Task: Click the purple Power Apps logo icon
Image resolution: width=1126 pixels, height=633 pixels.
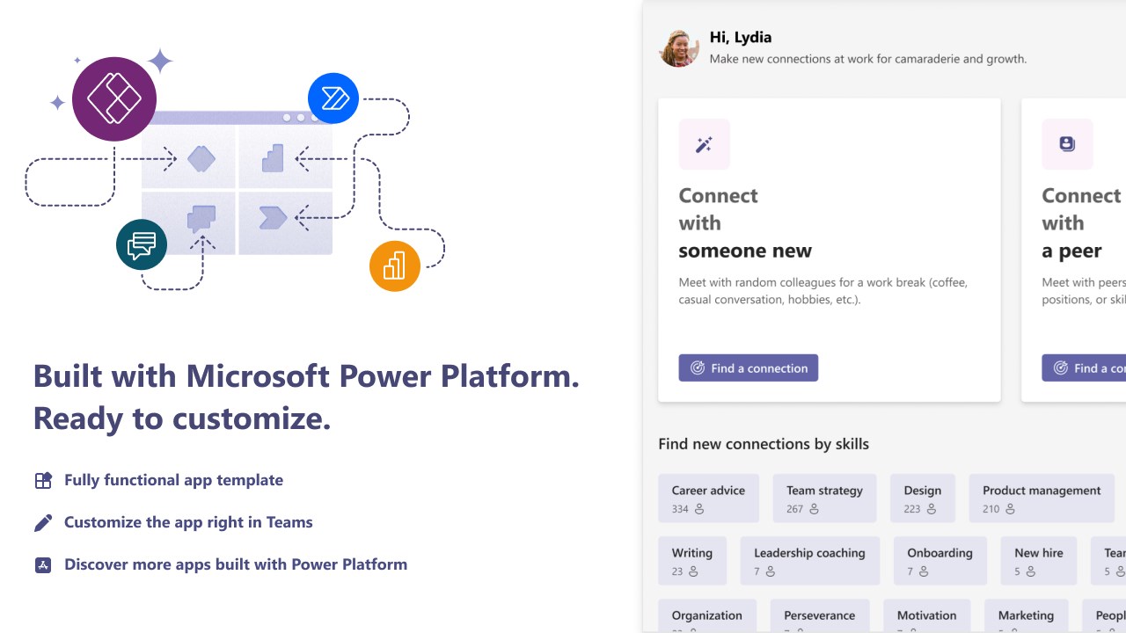Action: [114, 98]
